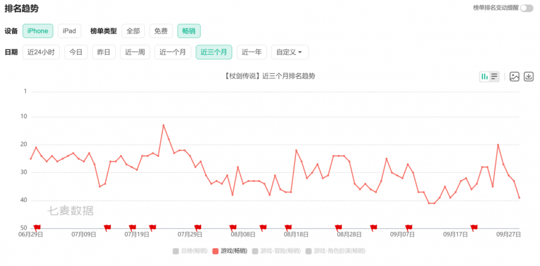The height and width of the screenshot is (266, 540).
Task: Toggle 总榜(畅销) legend series
Action: coord(190,250)
